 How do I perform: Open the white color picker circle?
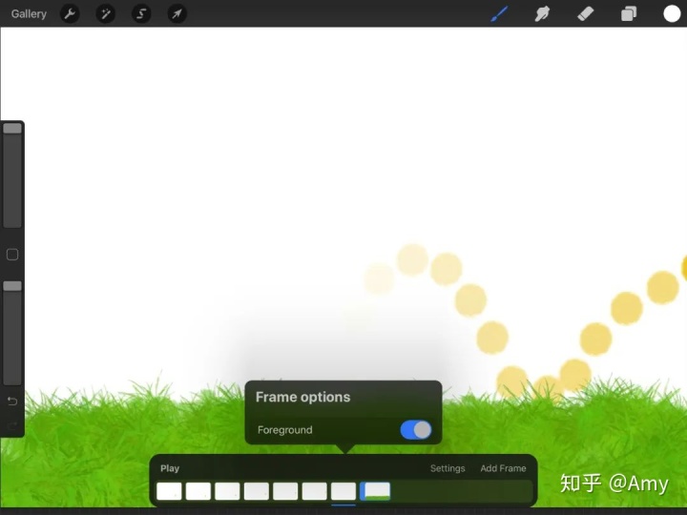[672, 14]
